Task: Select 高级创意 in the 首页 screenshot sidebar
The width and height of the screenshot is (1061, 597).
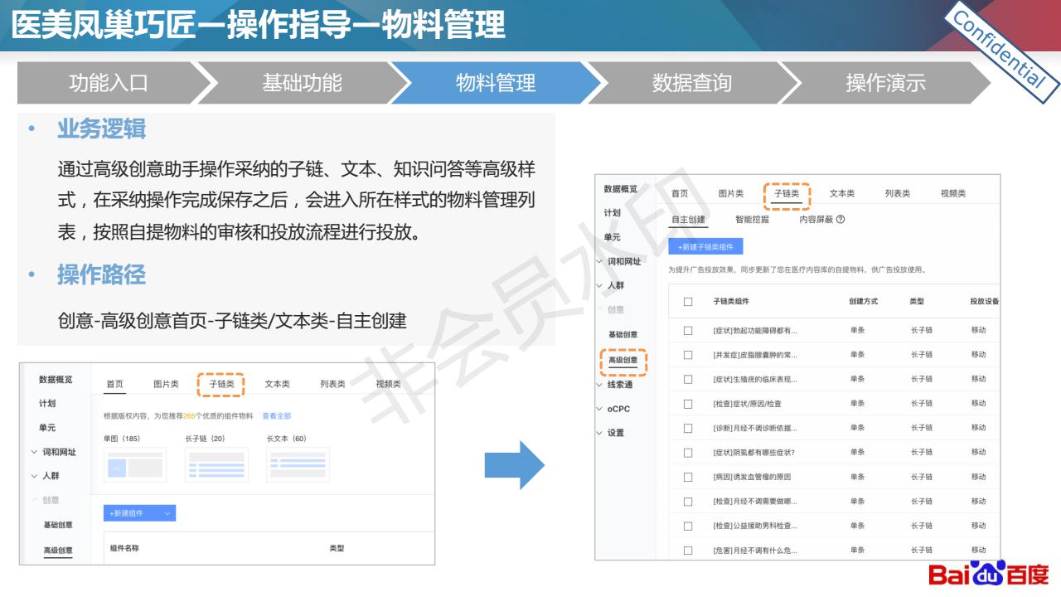Action: point(58,551)
